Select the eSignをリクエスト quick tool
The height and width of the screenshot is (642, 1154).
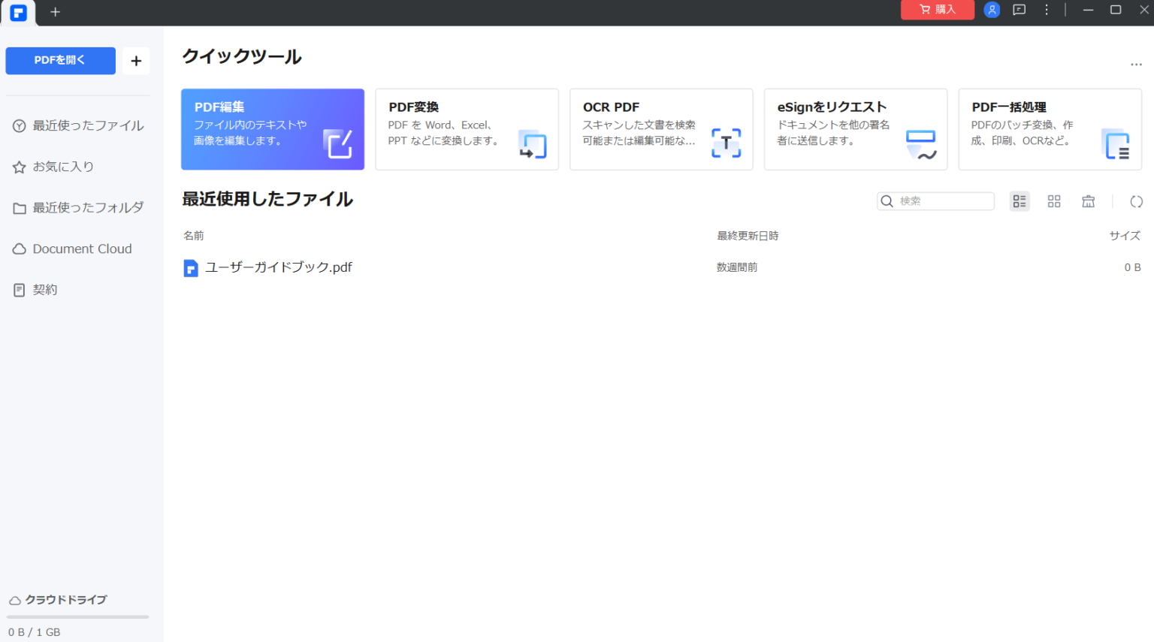click(855, 128)
